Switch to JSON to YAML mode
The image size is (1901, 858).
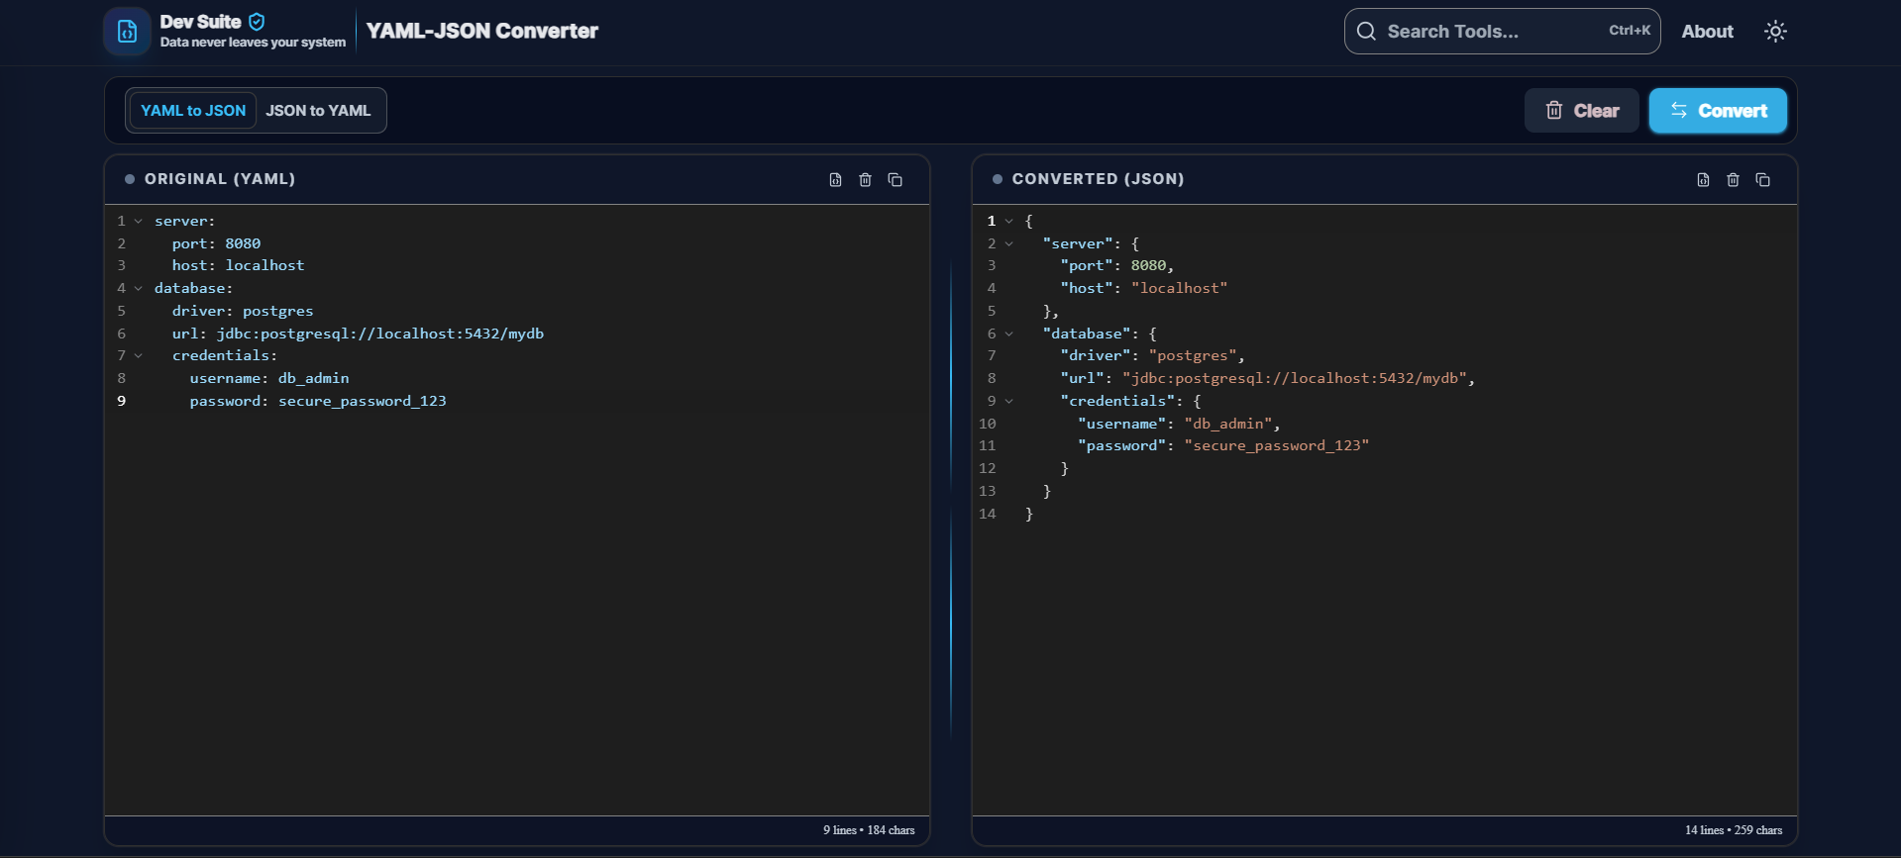[318, 111]
